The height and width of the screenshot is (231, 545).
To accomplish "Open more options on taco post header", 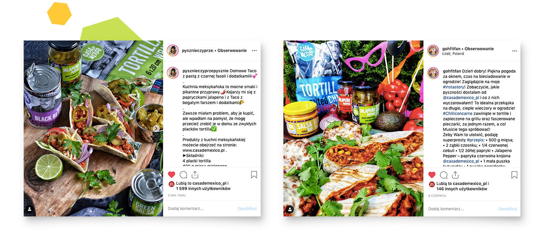I will (254, 51).
